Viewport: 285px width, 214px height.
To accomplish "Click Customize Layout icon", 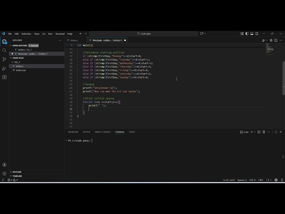I will pos(242,34).
